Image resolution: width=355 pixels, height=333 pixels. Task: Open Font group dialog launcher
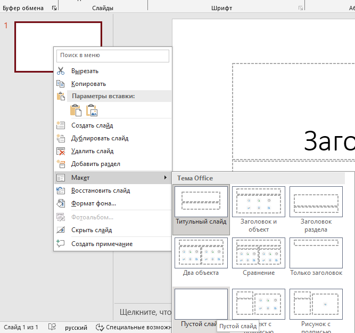(301, 8)
